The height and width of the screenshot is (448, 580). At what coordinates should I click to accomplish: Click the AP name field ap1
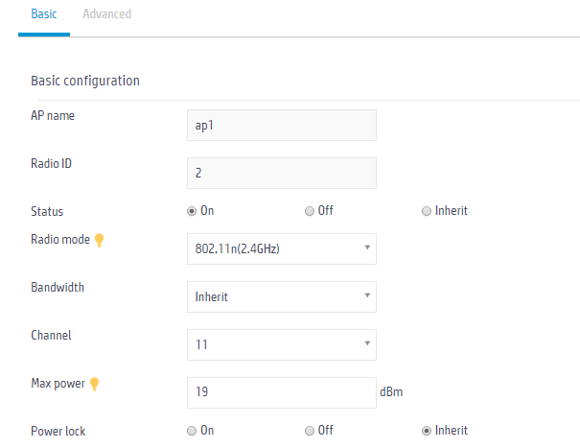tap(282, 125)
